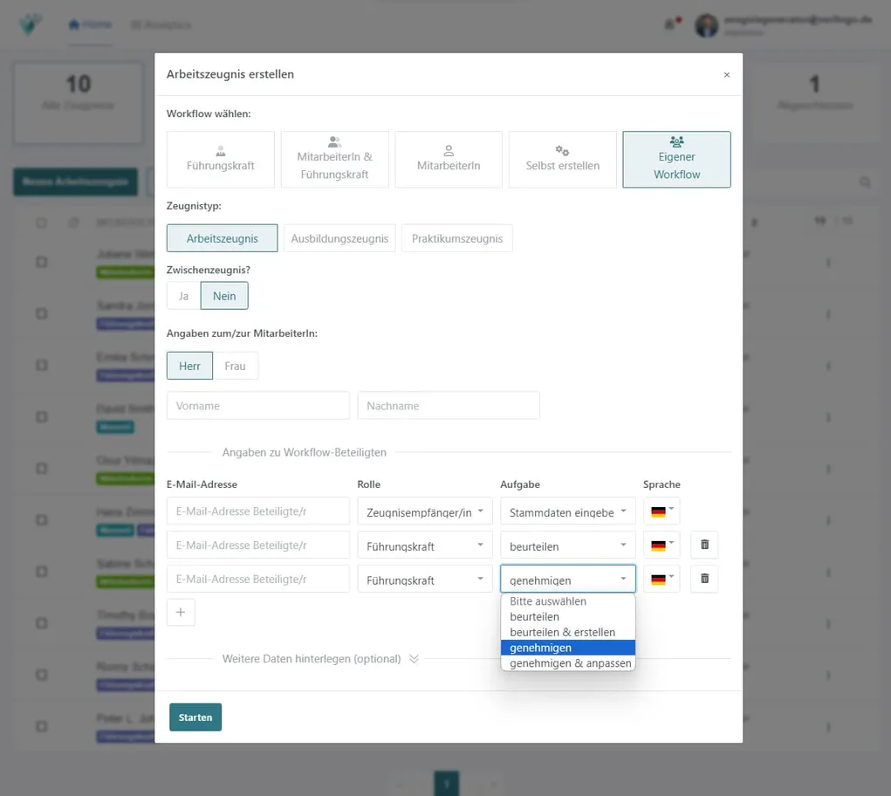Screen dimensions: 891x796
Task: Tick the checkbox in Emilia's row
Action: [42, 366]
